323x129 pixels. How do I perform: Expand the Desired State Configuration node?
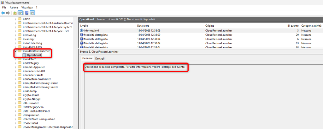15,119
